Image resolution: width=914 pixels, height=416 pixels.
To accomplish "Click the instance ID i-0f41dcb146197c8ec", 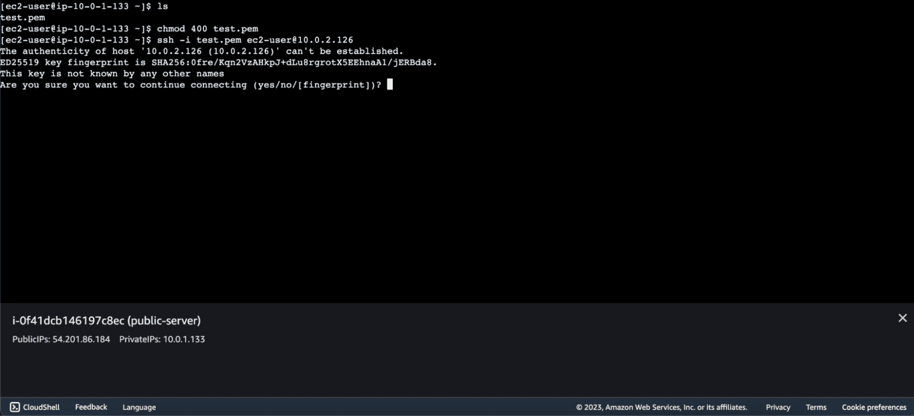I will 68,321.
